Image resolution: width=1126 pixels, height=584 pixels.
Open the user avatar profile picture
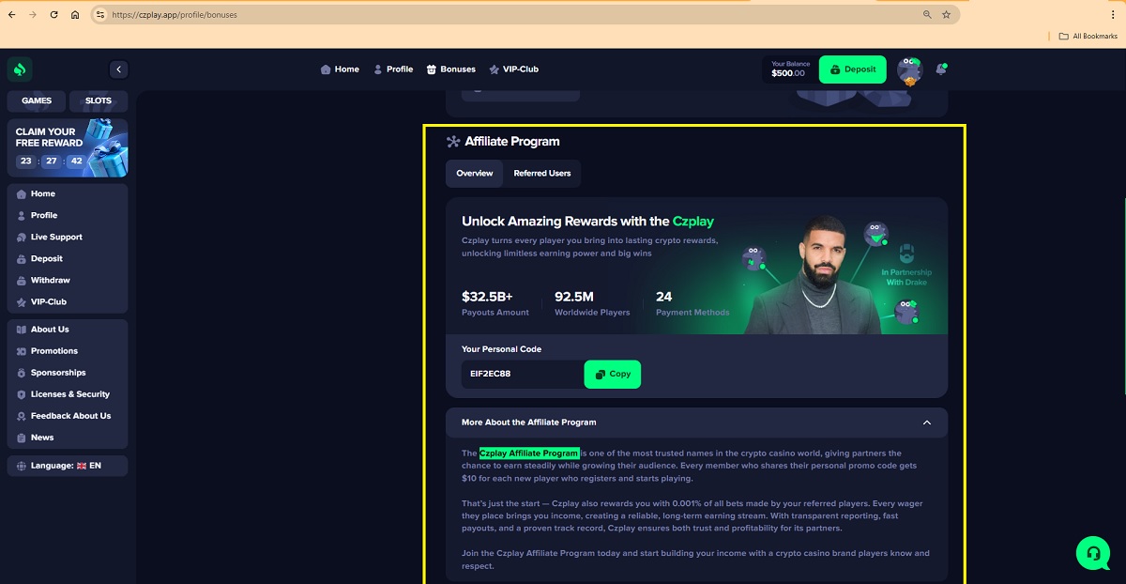(x=909, y=69)
